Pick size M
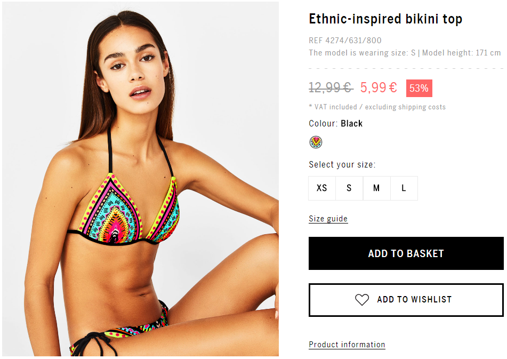The width and height of the screenshot is (507, 359). tap(377, 188)
